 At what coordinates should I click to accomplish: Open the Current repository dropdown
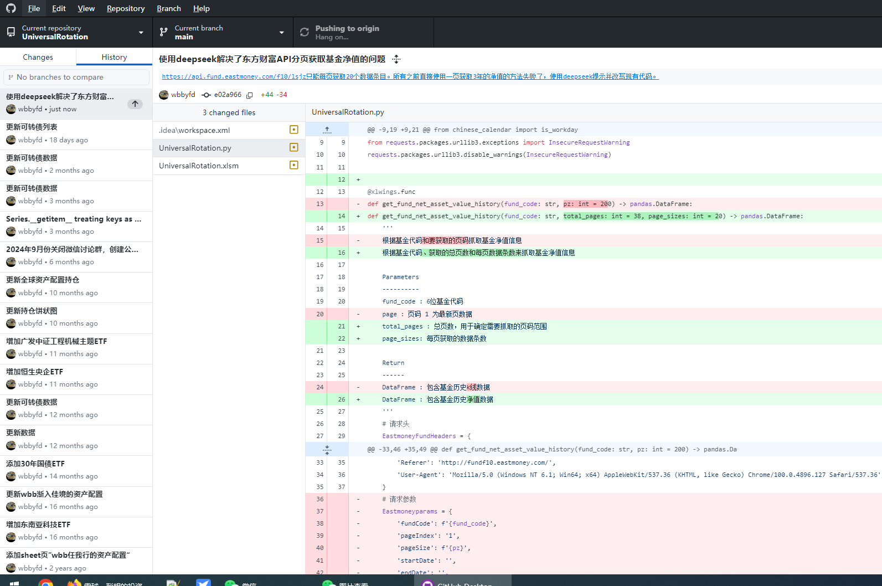coord(76,32)
